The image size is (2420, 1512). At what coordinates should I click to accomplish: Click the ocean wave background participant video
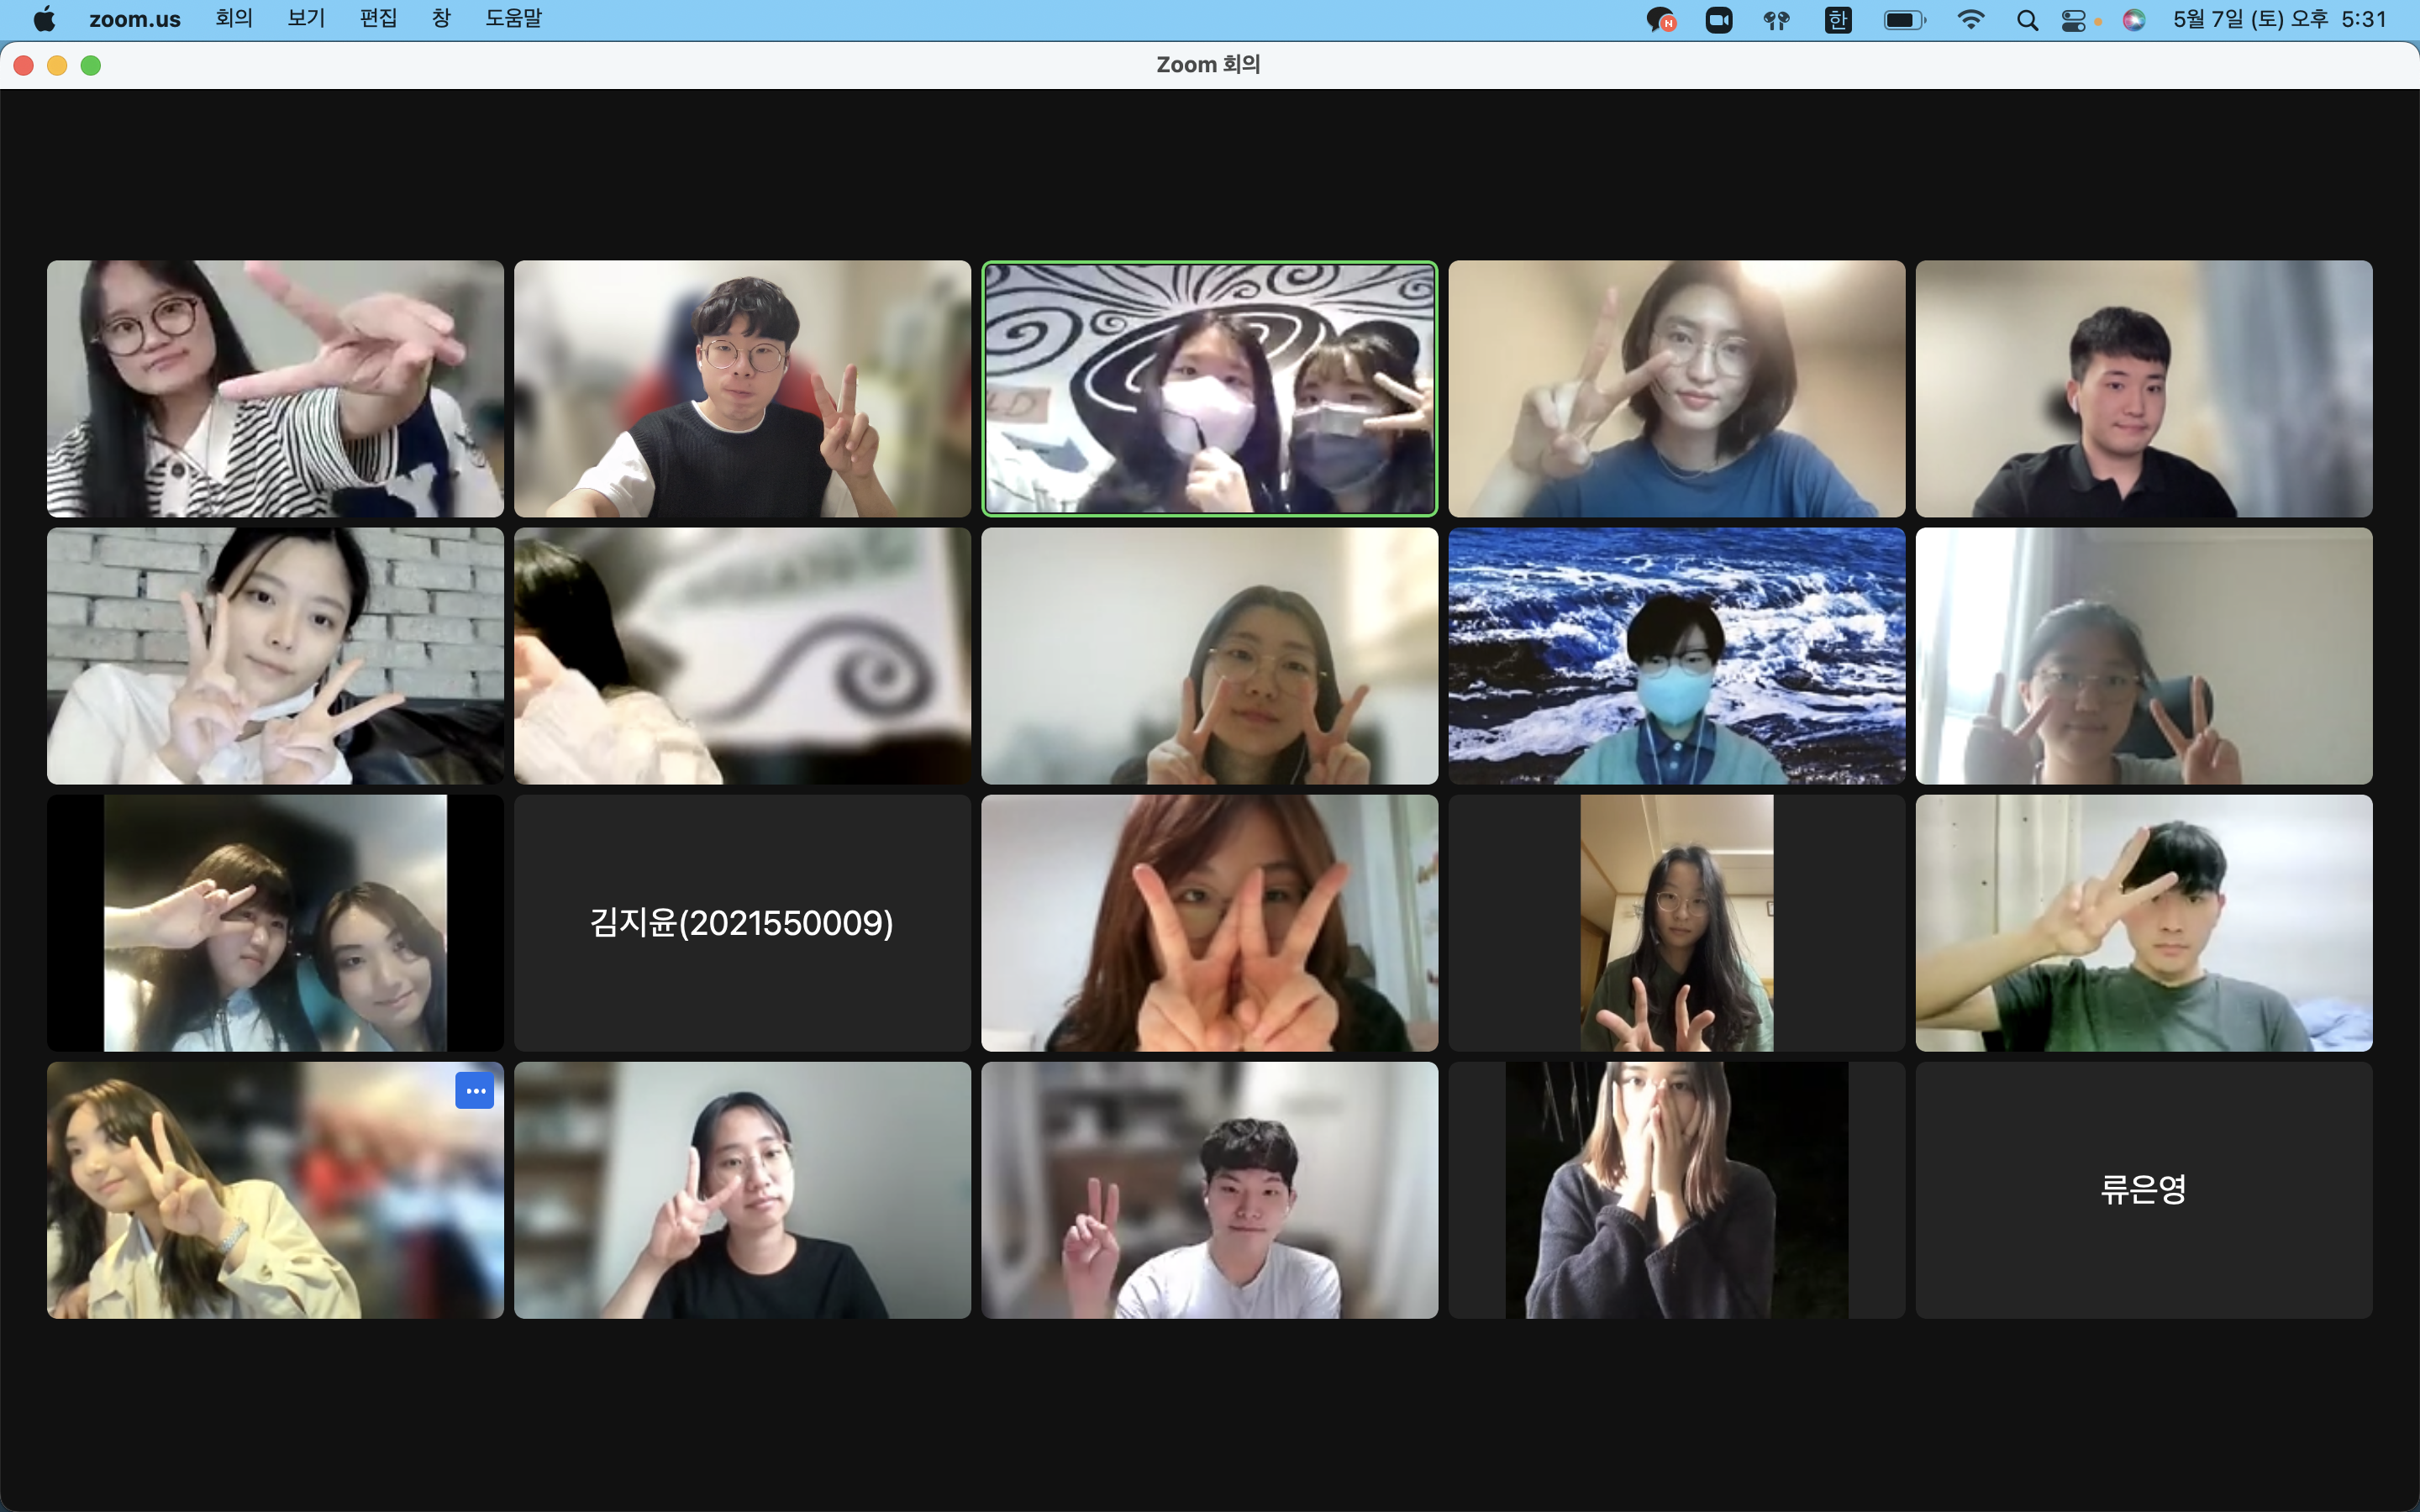point(1676,655)
